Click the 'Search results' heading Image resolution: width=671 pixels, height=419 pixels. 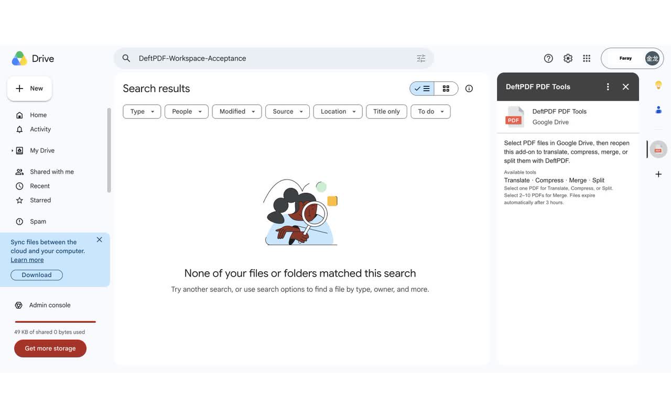(x=156, y=89)
